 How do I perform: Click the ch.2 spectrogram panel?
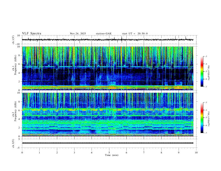[x=107, y=115]
